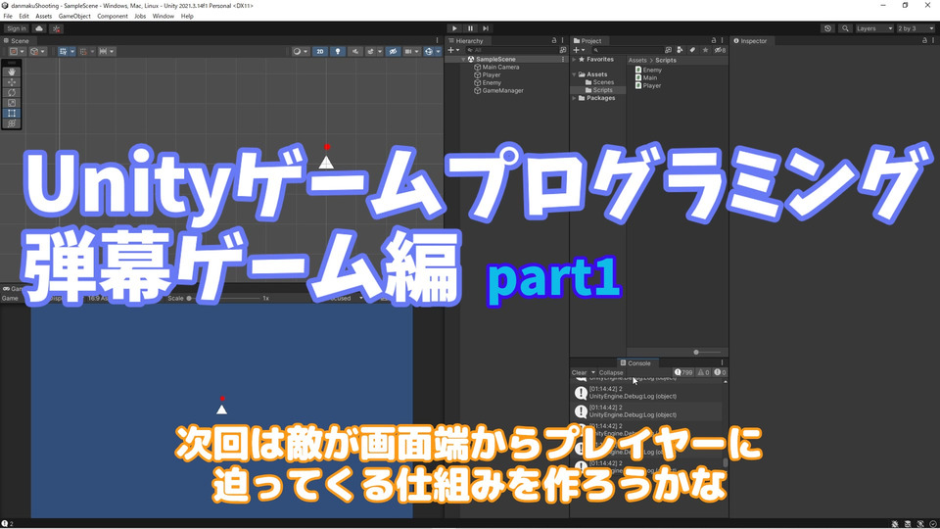This screenshot has width=940, height=529.
Task: Open tool handle pivot dropdown
Action: coord(18,52)
